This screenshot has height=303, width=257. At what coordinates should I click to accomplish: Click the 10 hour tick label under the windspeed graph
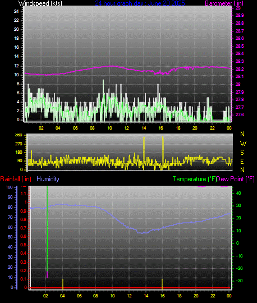[109, 128]
